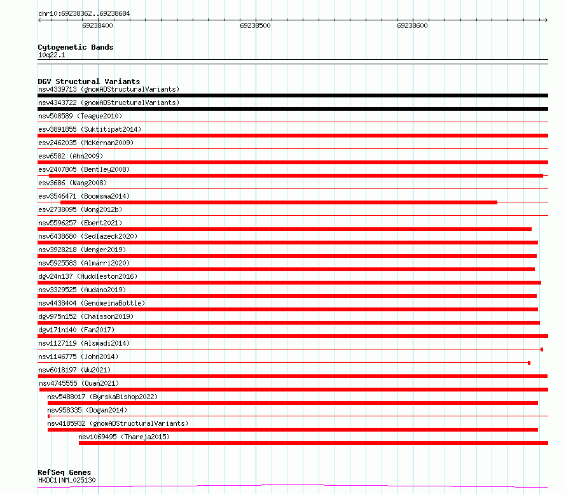Open variant esv6582 (Ahn2009)
Image resolution: width=566 pixels, height=494 pixels.
click(x=71, y=156)
